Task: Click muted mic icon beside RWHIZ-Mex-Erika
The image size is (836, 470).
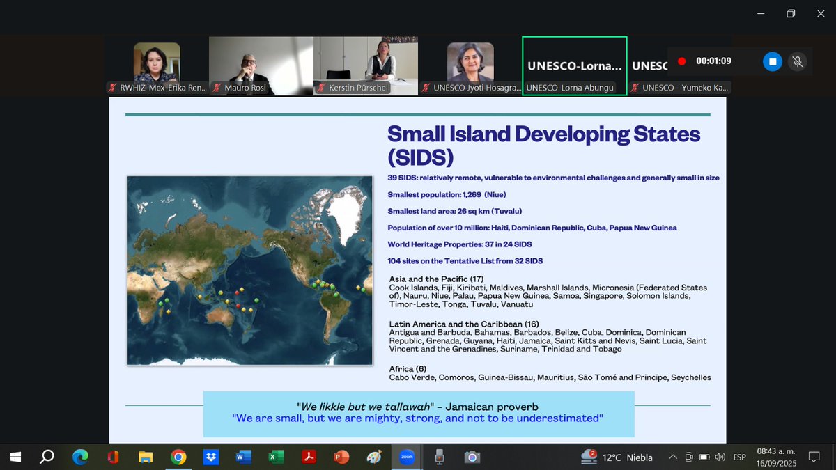Action: [111, 88]
